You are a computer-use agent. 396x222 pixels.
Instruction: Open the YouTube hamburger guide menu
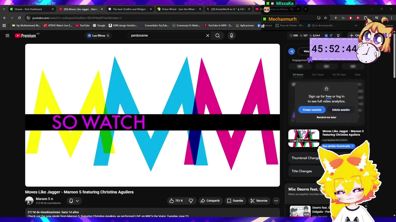tap(7, 35)
